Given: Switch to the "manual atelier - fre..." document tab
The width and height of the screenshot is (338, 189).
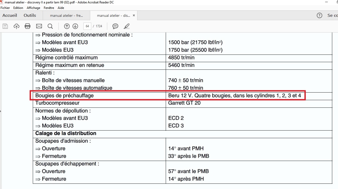Looking at the screenshot, I should coord(66,16).
